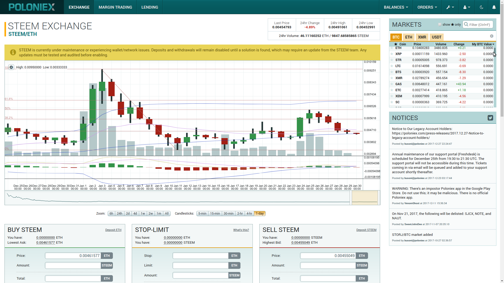Star the LTC market row
This screenshot has height=283, width=504.
tap(392, 66)
